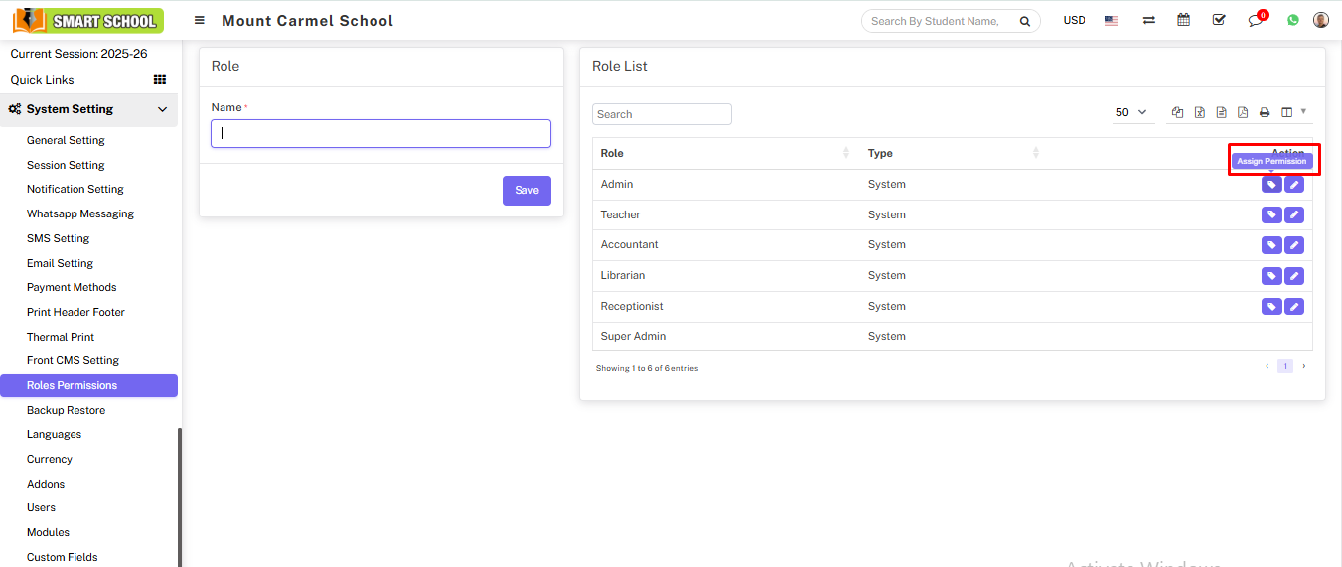Open the WhatsApp icon in header
1342x567 pixels.
click(1292, 20)
